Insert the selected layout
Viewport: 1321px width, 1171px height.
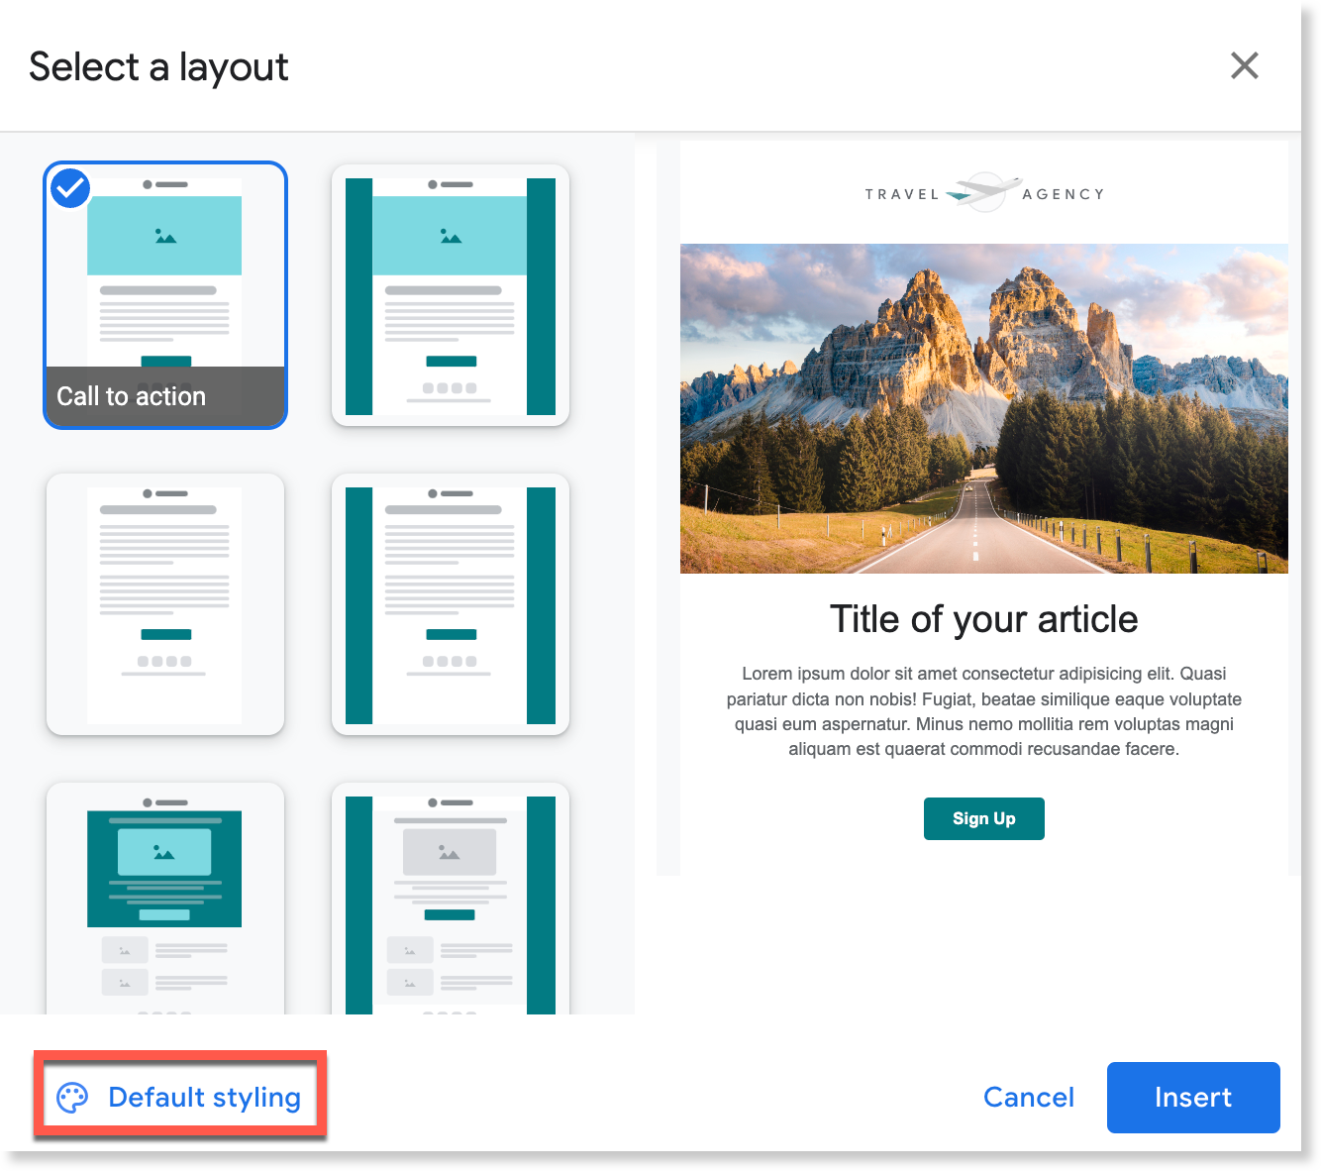1192,1097
